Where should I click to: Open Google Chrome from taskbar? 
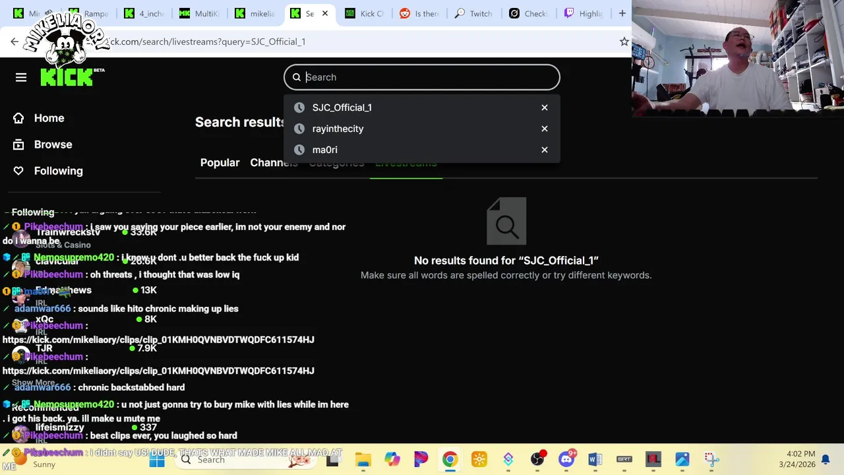tap(450, 460)
